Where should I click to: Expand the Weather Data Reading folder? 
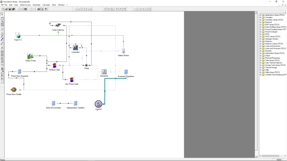pyautogui.click(x=261, y=75)
